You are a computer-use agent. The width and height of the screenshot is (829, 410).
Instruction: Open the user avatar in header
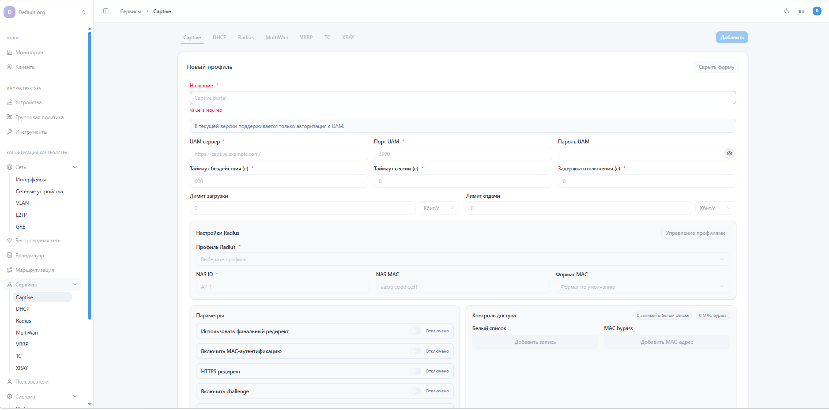click(817, 11)
